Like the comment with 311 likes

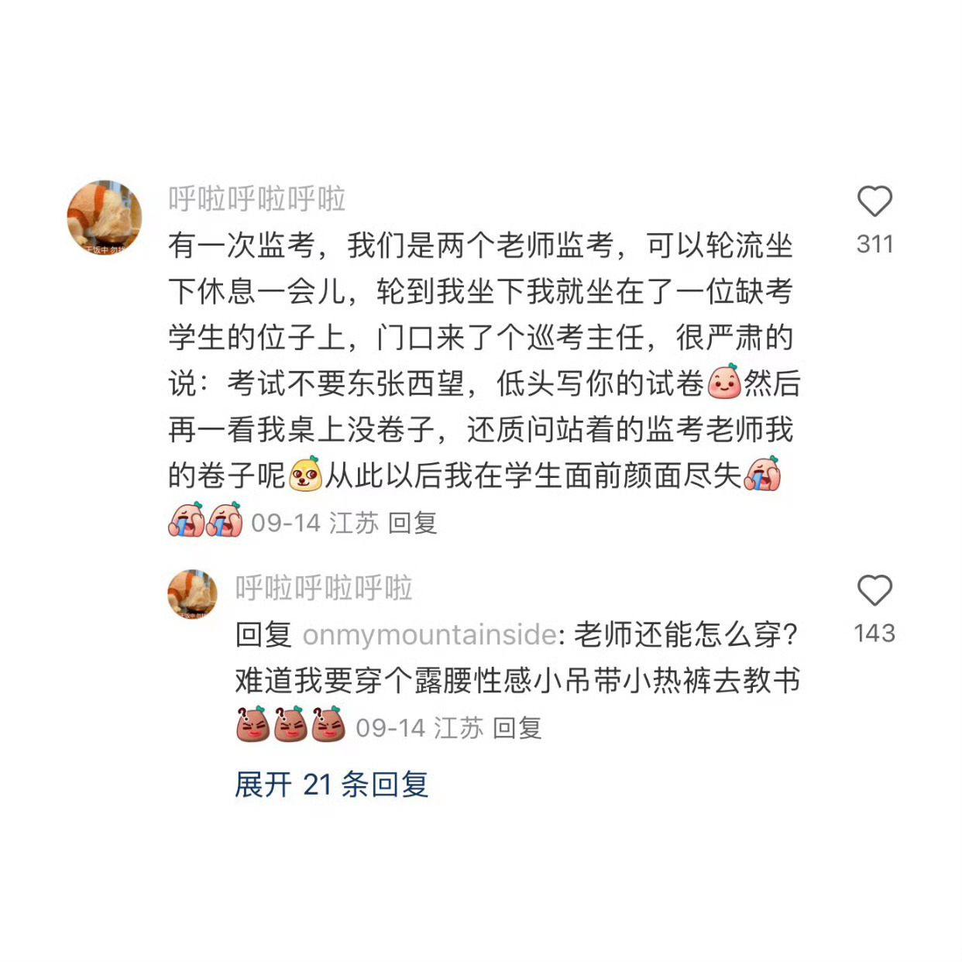pyautogui.click(x=874, y=201)
